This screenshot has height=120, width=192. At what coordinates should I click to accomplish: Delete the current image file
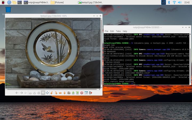82,93
